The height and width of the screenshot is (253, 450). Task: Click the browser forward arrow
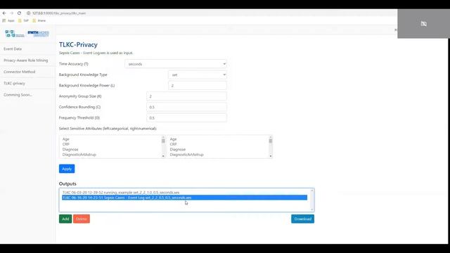(x=11, y=13)
